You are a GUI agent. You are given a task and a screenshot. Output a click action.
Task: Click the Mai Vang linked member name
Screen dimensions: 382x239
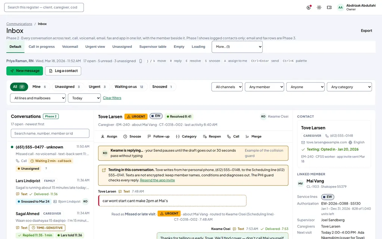pyautogui.click(x=315, y=181)
